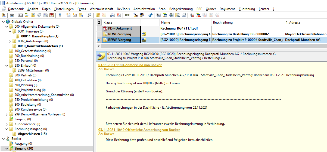The height and width of the screenshot is (152, 327).
Task: Open the Datenbank menu
Action: [x=16, y=9]
